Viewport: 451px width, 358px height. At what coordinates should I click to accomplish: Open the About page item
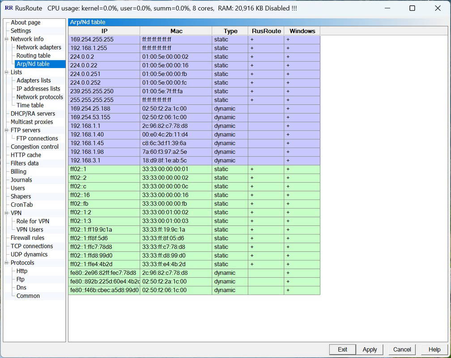click(x=26, y=22)
